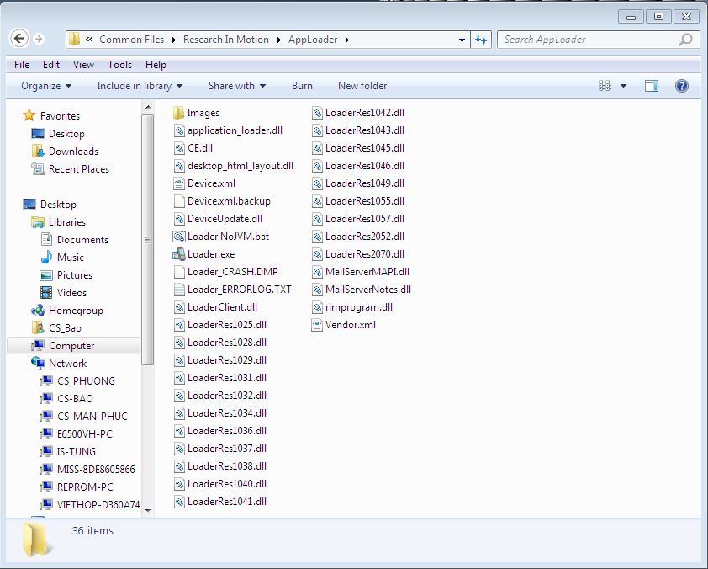Open the Include in library dropdown
The image size is (708, 569).
[140, 86]
